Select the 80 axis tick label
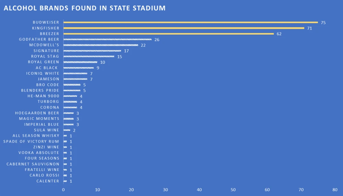343x196 pixels. point(335,189)
